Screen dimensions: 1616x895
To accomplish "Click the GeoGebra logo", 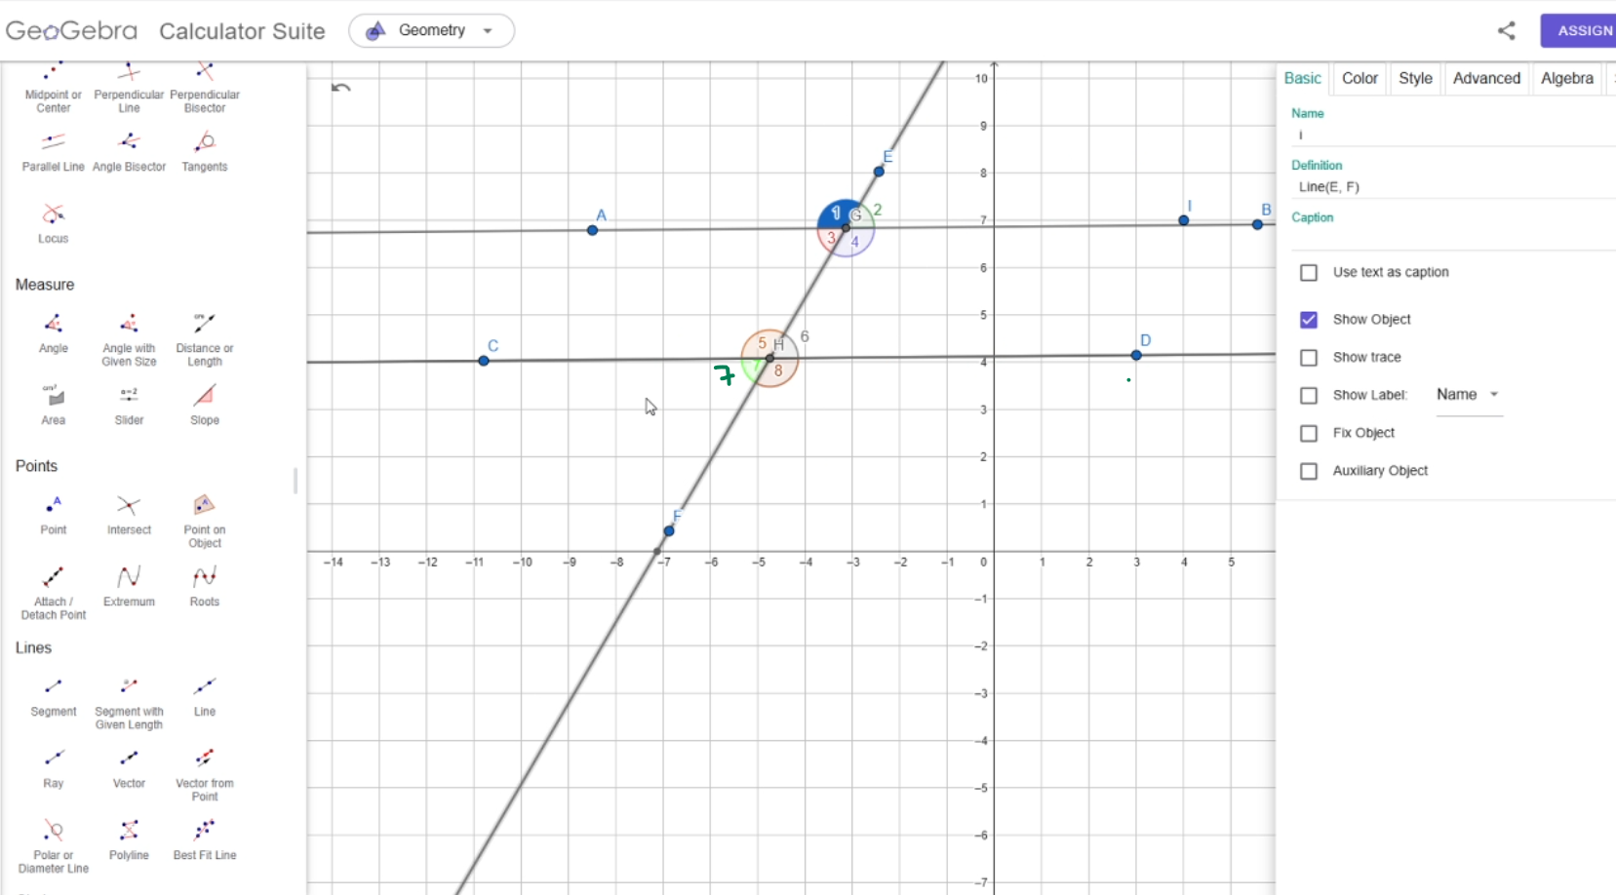I will 71,30.
